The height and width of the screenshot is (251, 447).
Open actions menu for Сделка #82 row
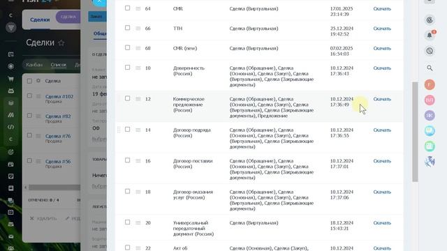[x=38, y=116]
